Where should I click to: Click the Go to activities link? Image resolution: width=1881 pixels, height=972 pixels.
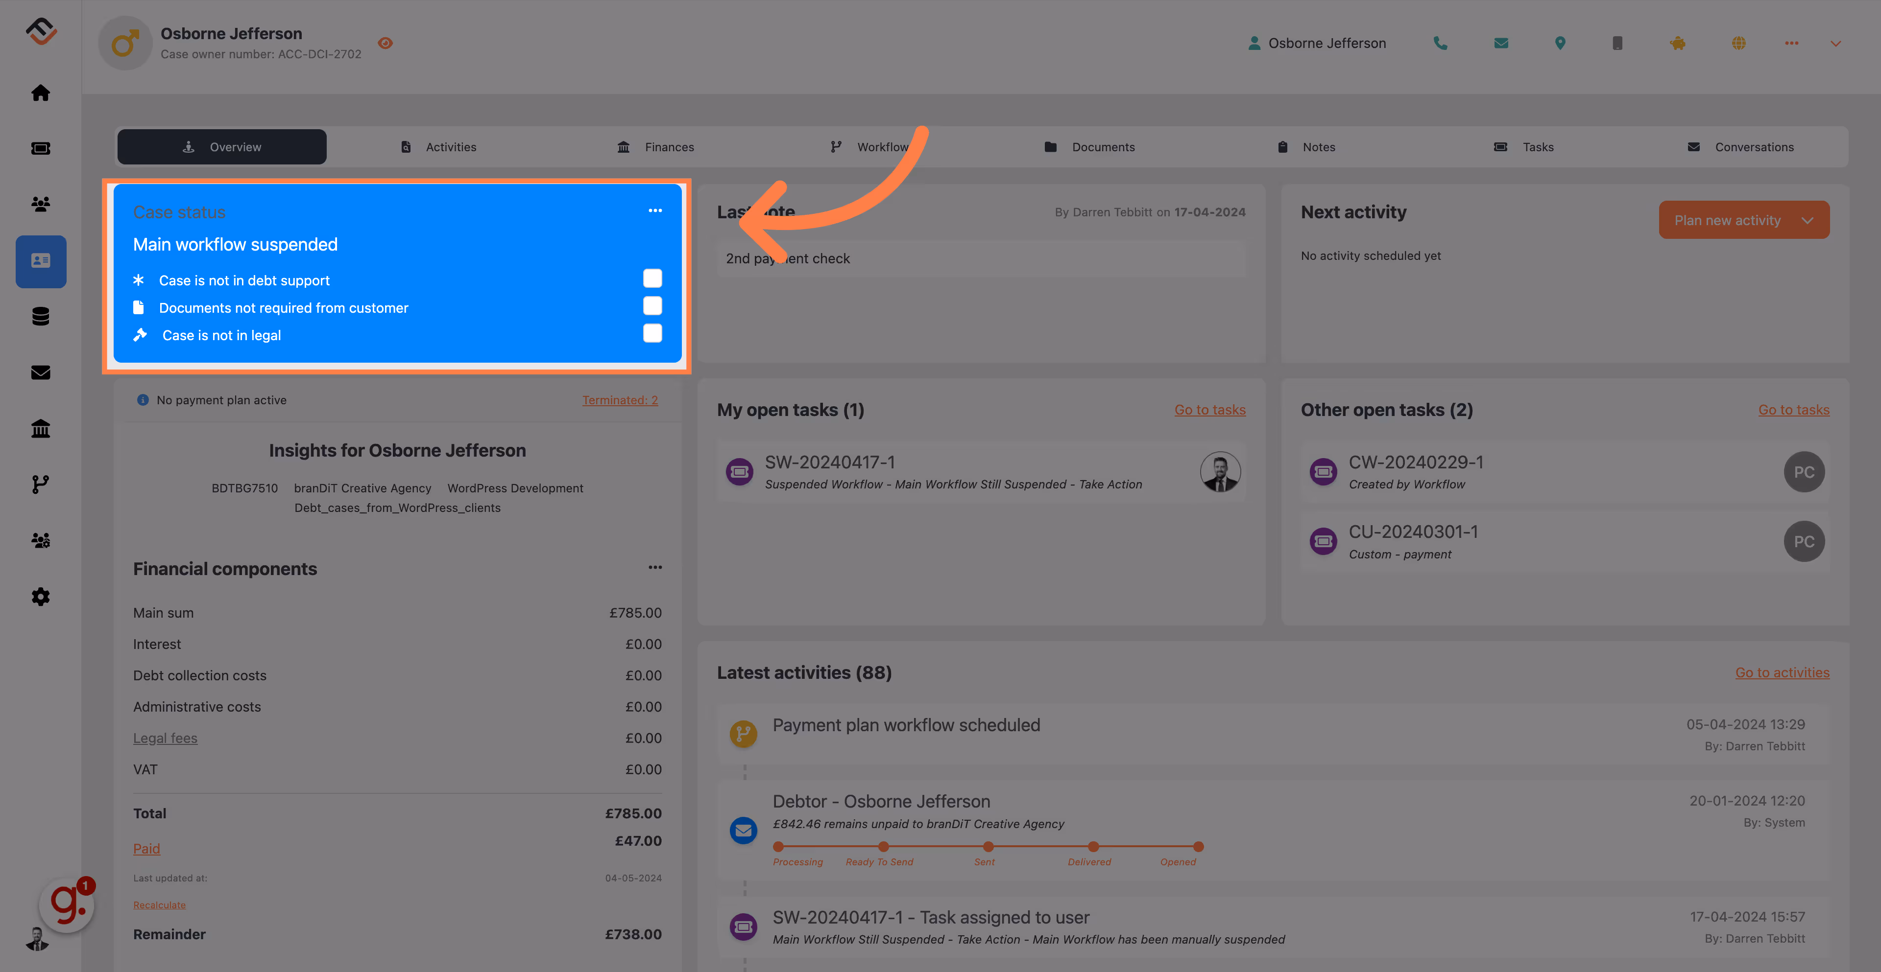[x=1782, y=673]
